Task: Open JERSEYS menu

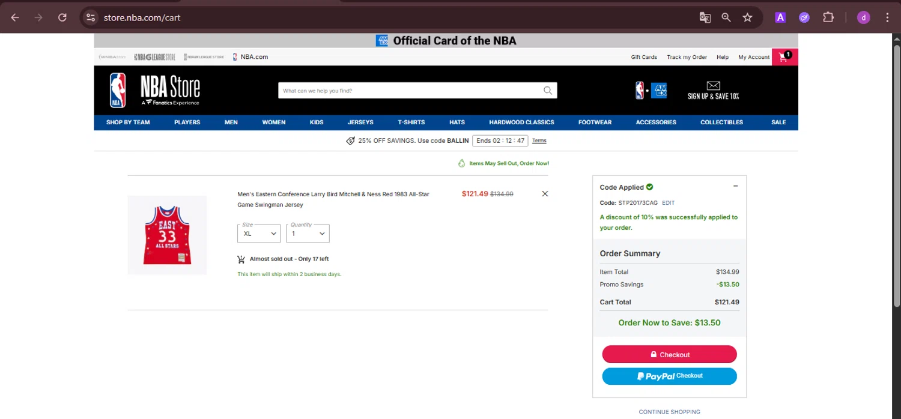Action: pos(360,122)
